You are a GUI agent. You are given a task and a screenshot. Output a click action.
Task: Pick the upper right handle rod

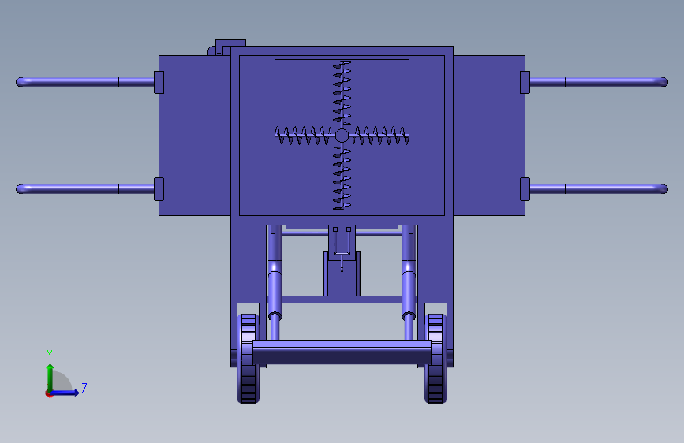pyautogui.click(x=599, y=82)
